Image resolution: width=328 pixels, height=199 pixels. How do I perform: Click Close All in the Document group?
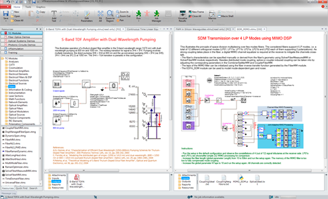click(x=17, y=21)
